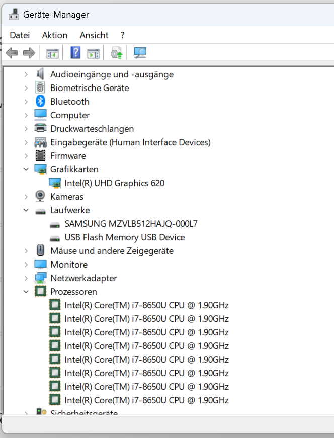
Task: Click the Back arrow toolbar icon
Action: click(12, 52)
